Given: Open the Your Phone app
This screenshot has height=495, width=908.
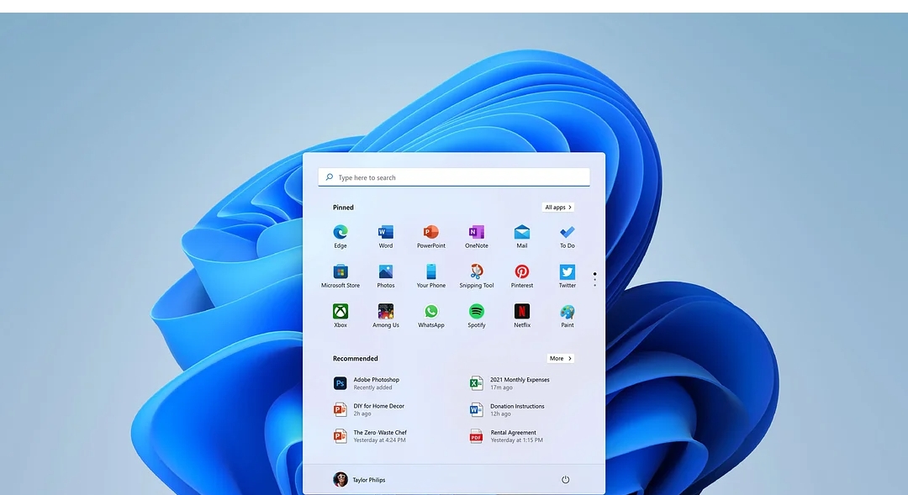Looking at the screenshot, I should tap(430, 271).
